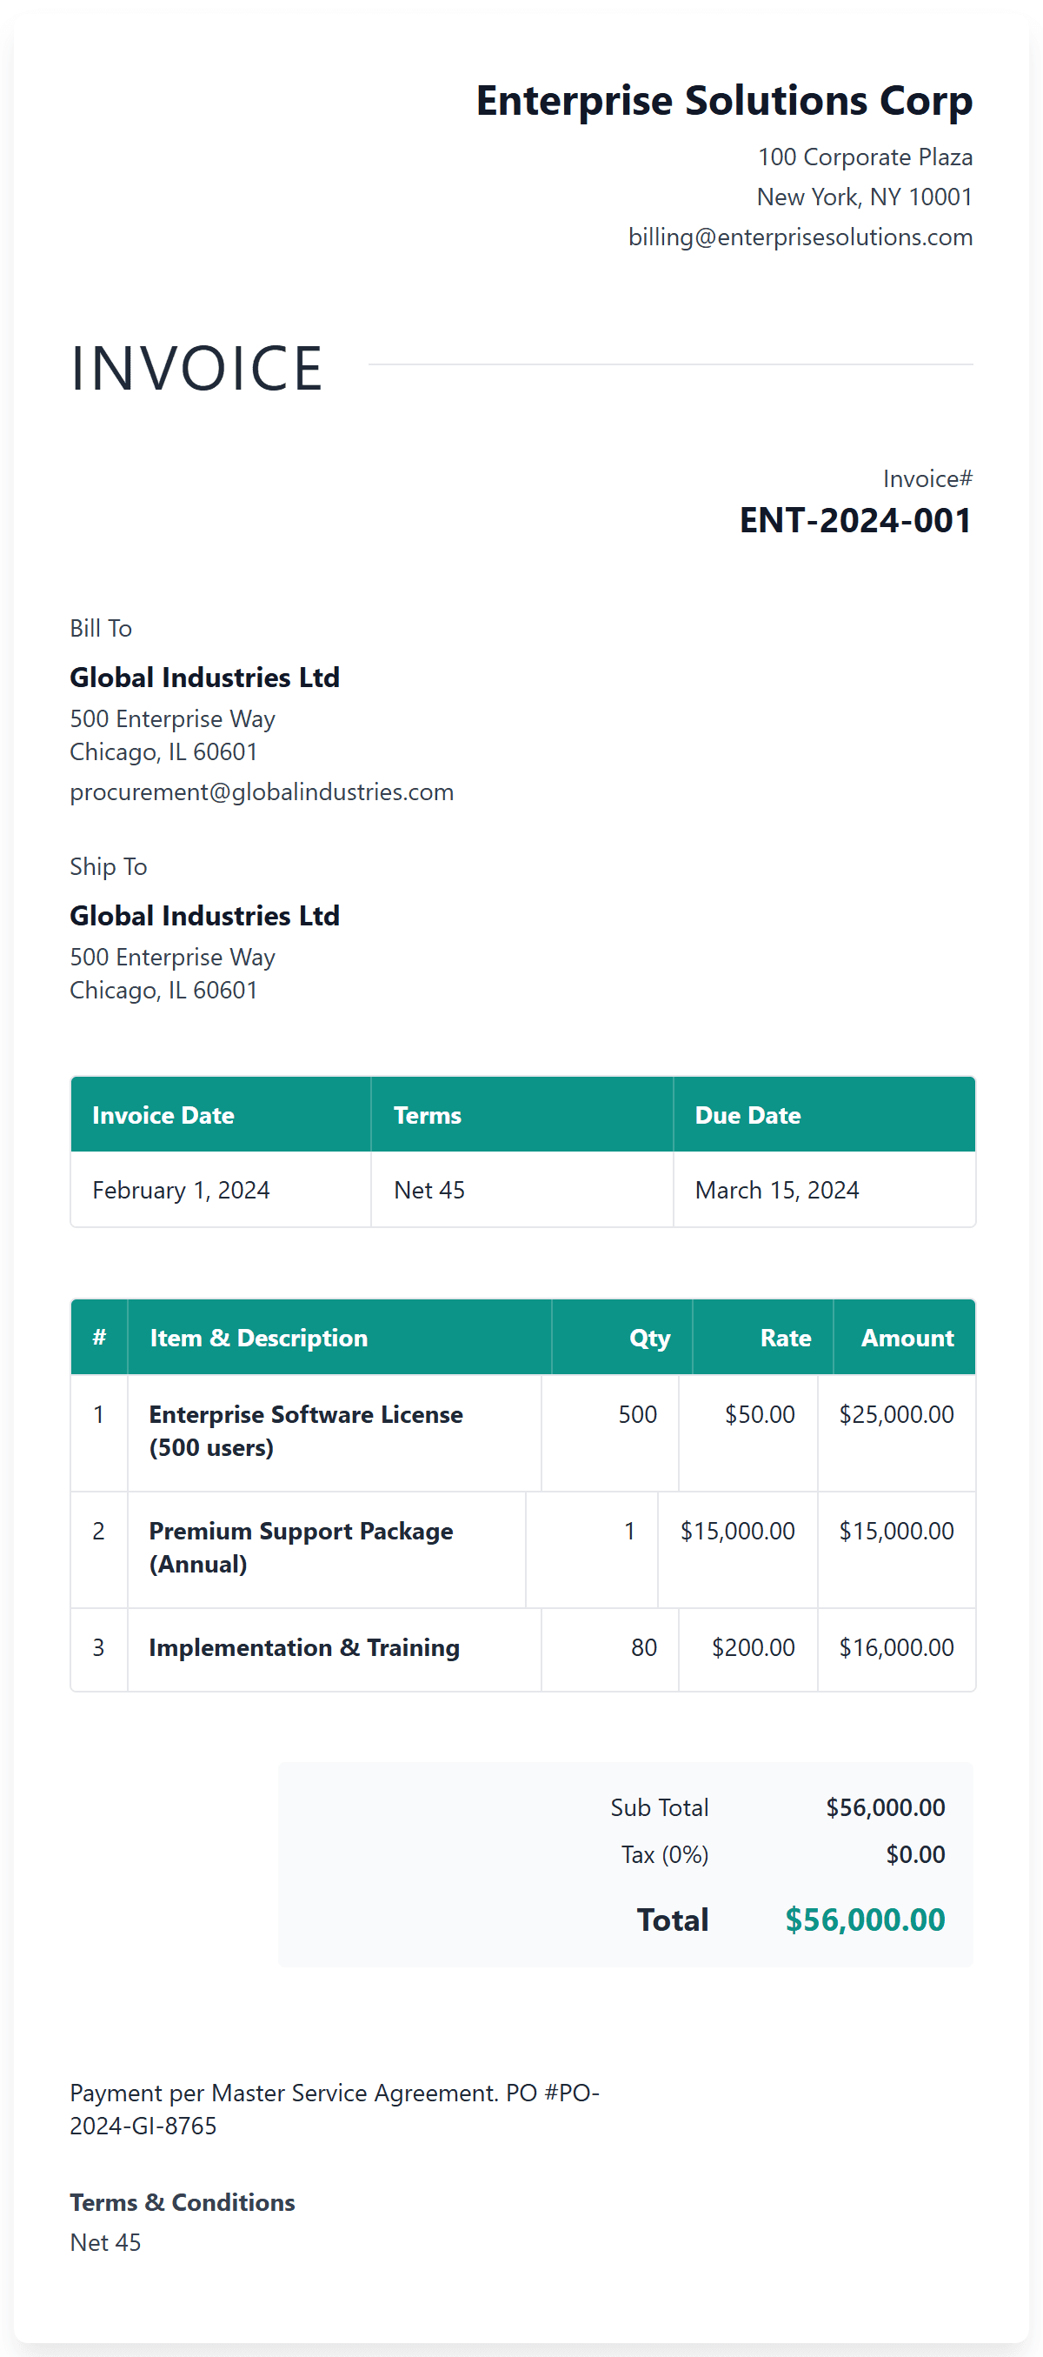Click the Enterprise Solutions Corp company name
Screen dimensions: 1043x2357
coord(724,101)
